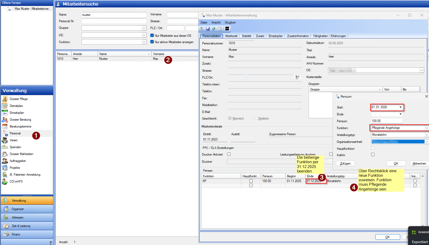Image resolution: width=429 pixels, height=245 pixels.
Task: Click the Organizer navigation icon
Action: point(6,209)
